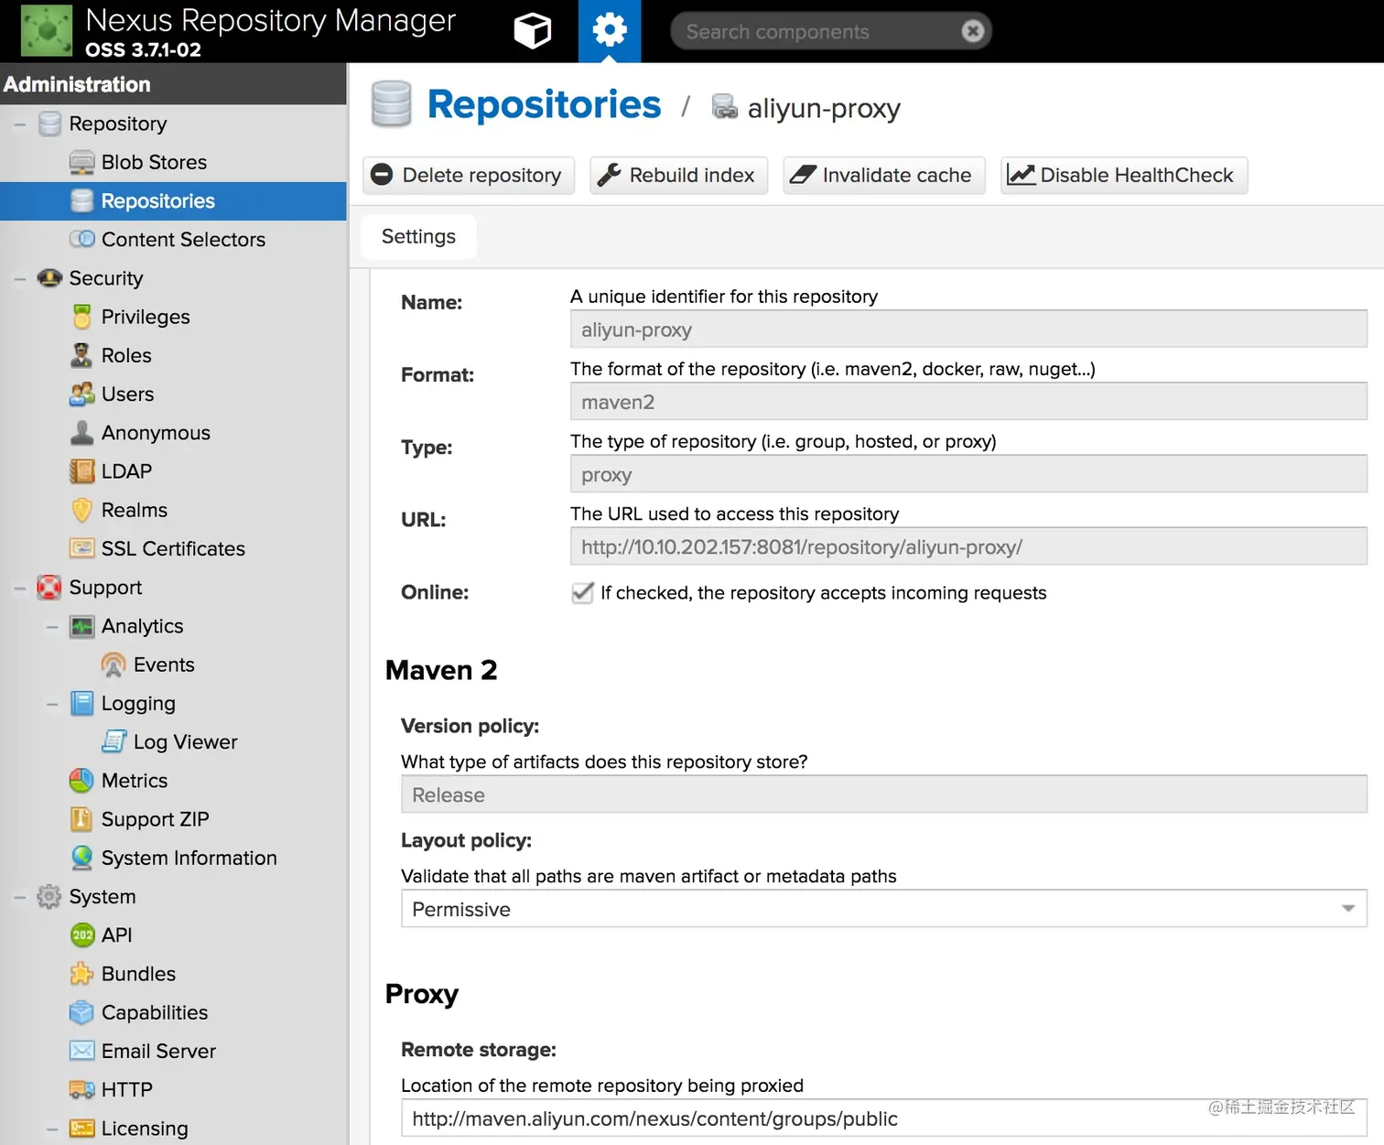Click the Repositories breadcrumb heading link

[x=544, y=104]
